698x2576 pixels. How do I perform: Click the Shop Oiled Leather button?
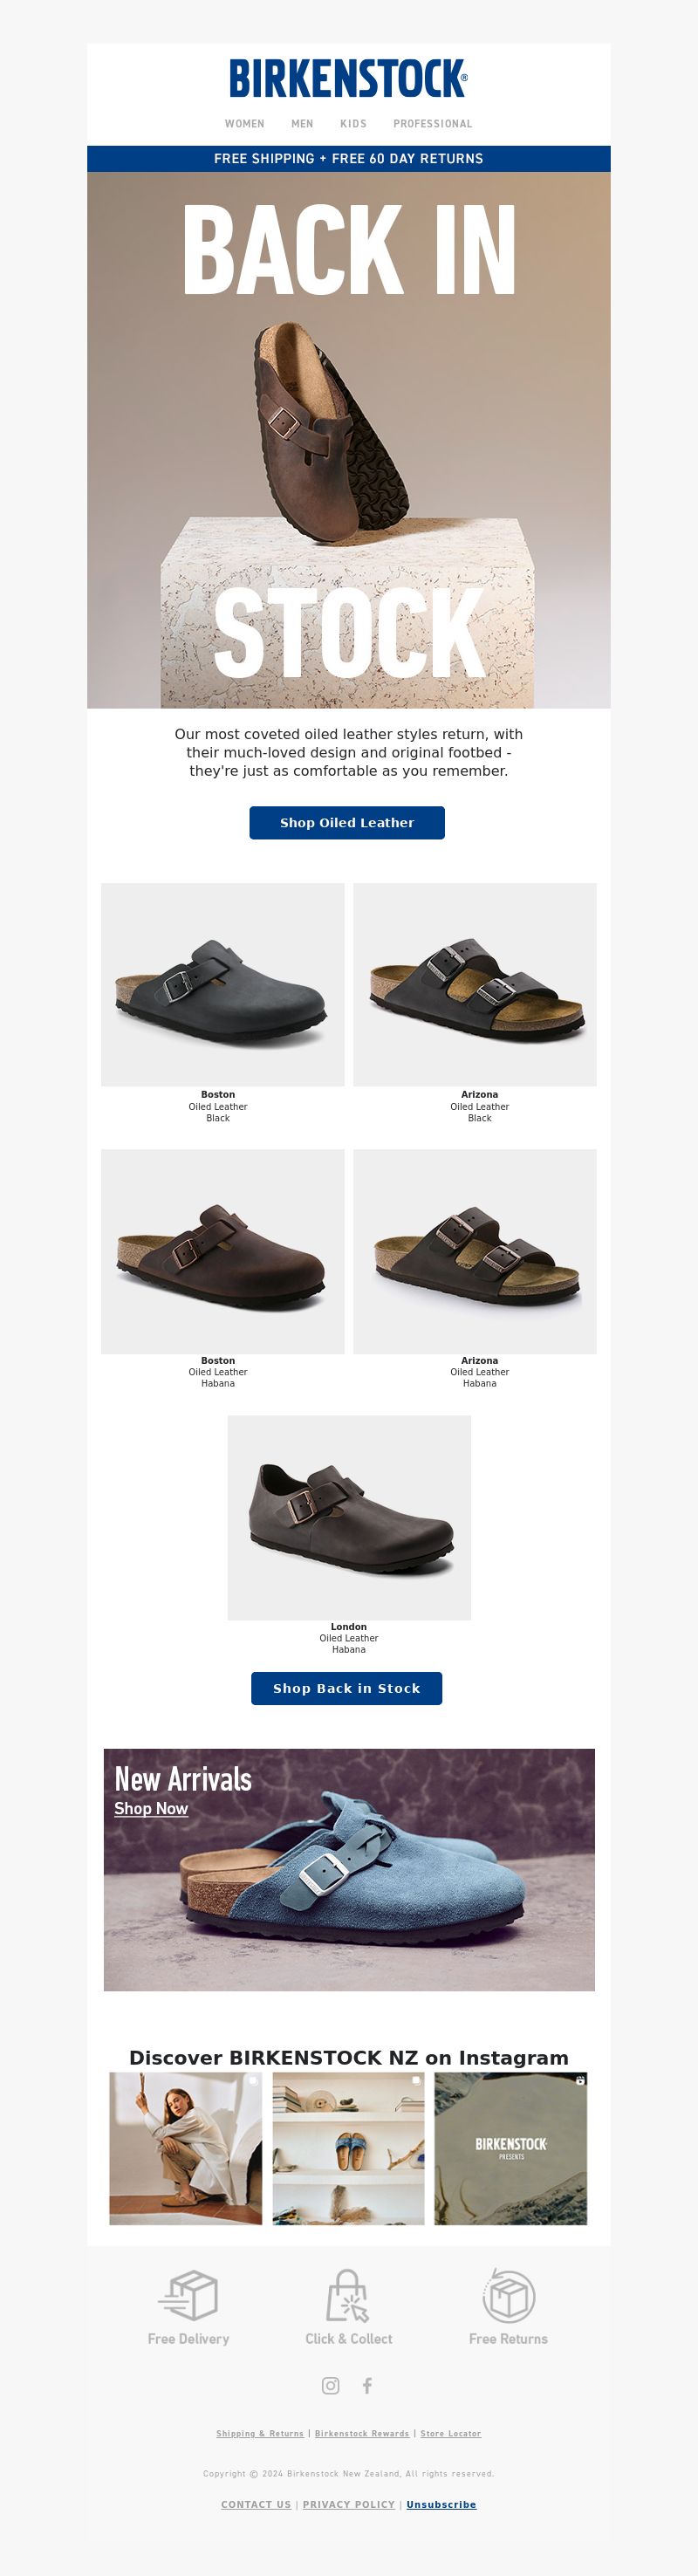(347, 822)
